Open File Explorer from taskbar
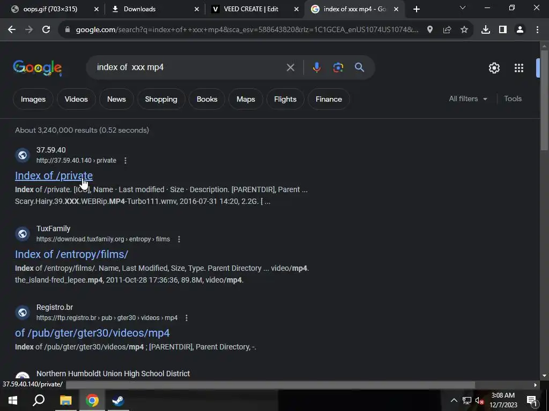549x411 pixels. click(65, 400)
